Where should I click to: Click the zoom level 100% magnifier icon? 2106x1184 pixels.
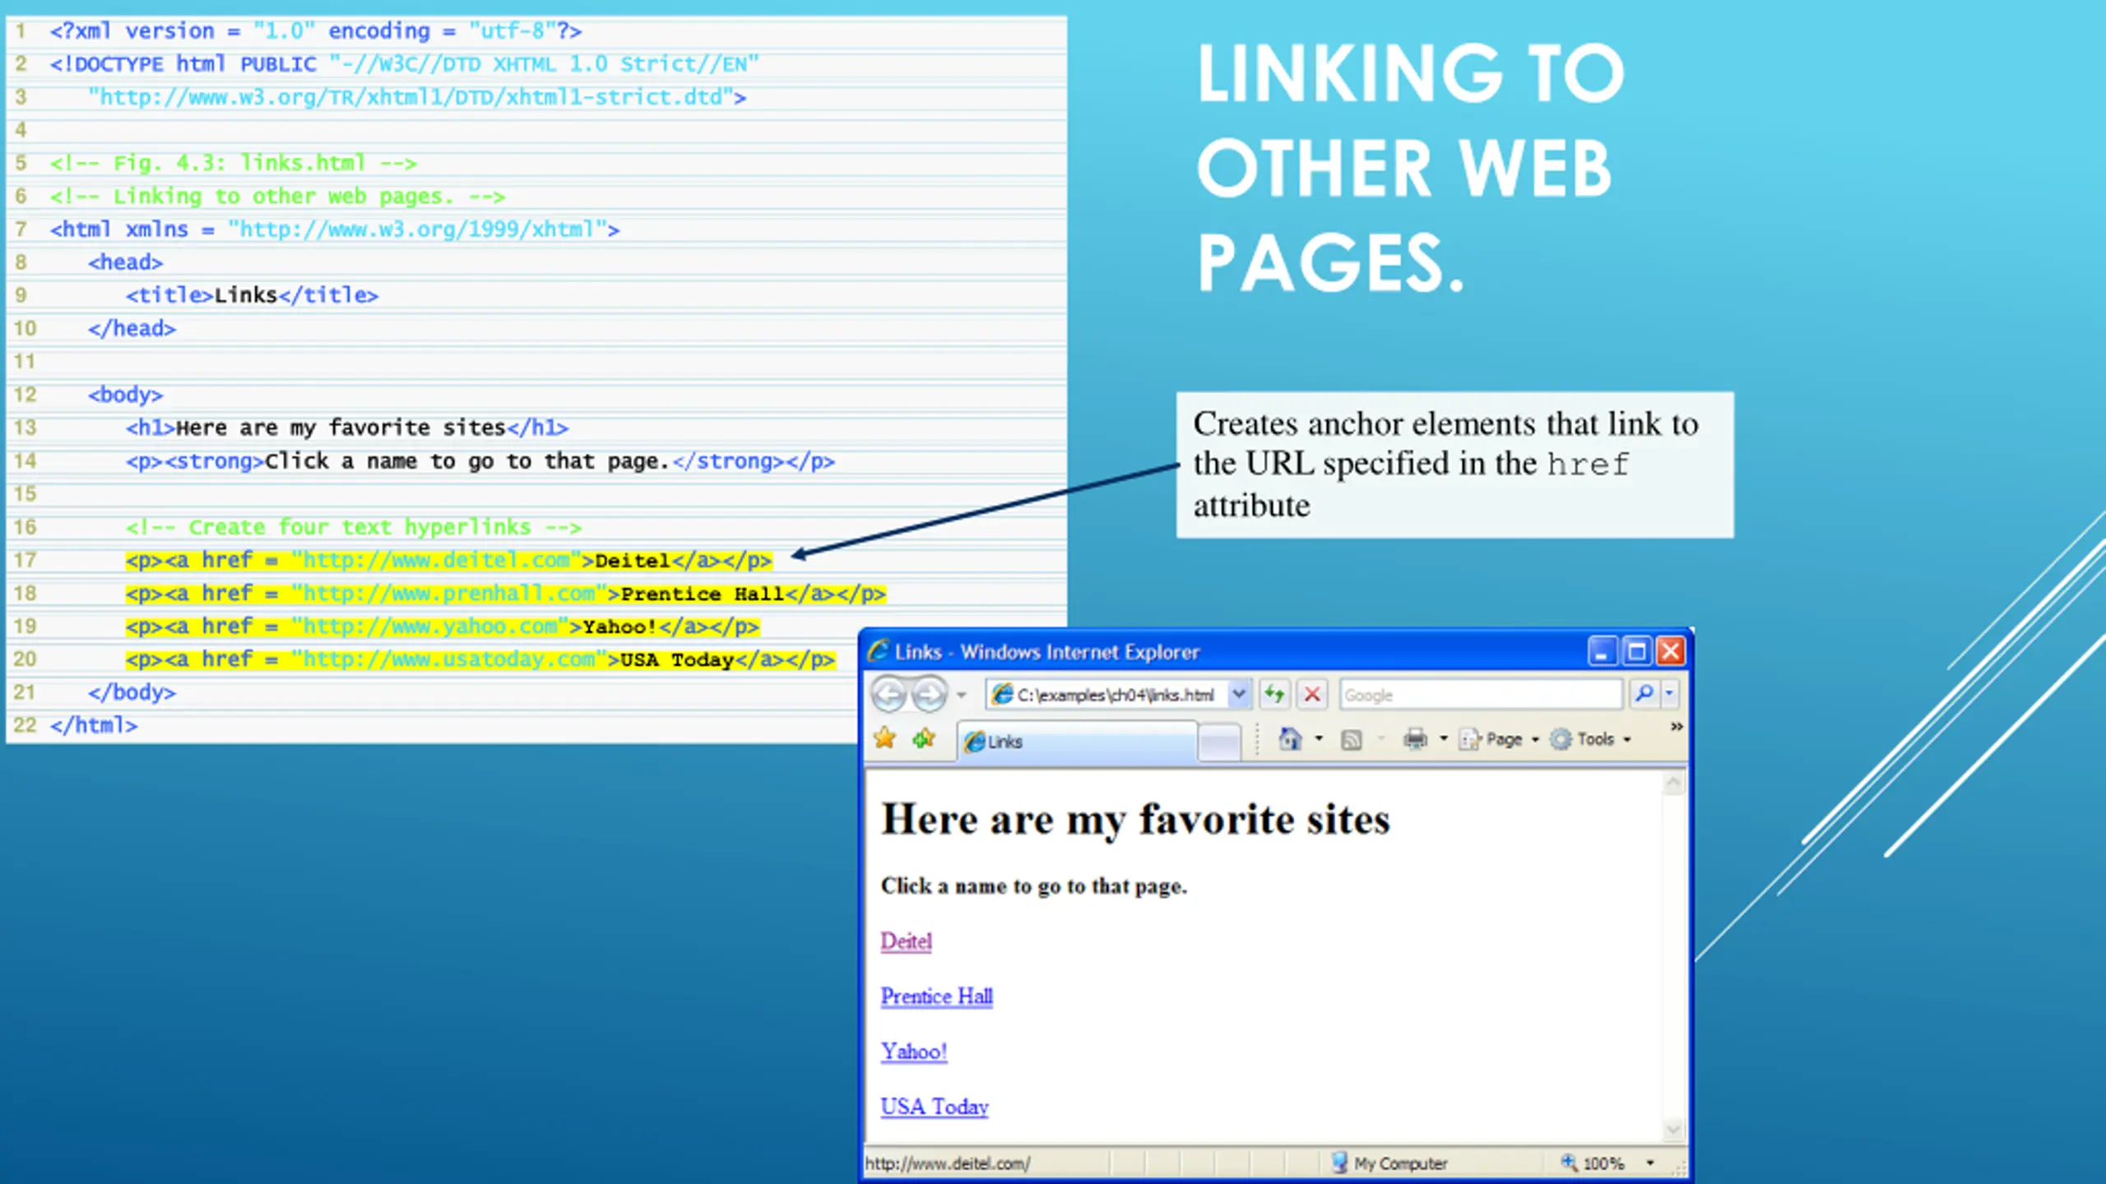[x=1568, y=1163]
